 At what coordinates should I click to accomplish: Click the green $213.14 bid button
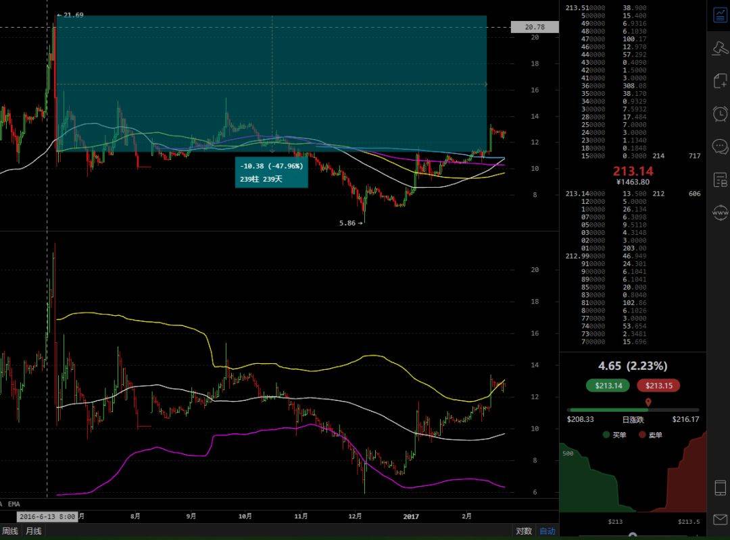point(608,386)
